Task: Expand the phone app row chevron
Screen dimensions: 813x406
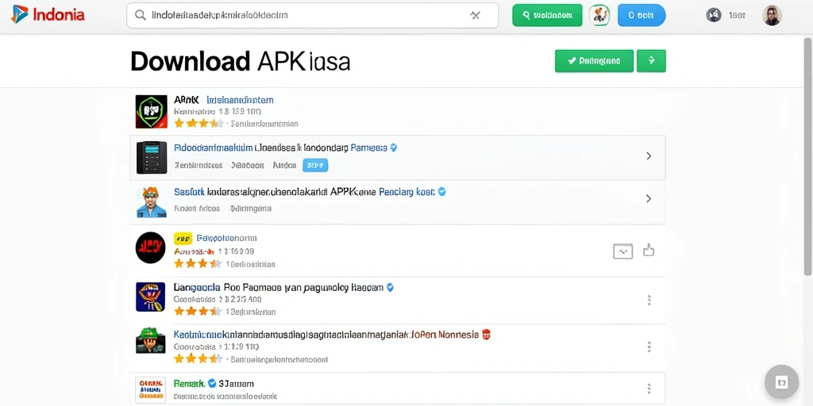Action: (649, 156)
